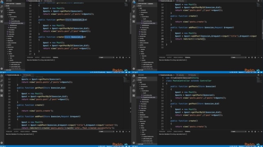Toggle Explorer sidebar icon in top-right window
Image resolution: width=263 pixels, height=147 pixels.
(134, 2)
